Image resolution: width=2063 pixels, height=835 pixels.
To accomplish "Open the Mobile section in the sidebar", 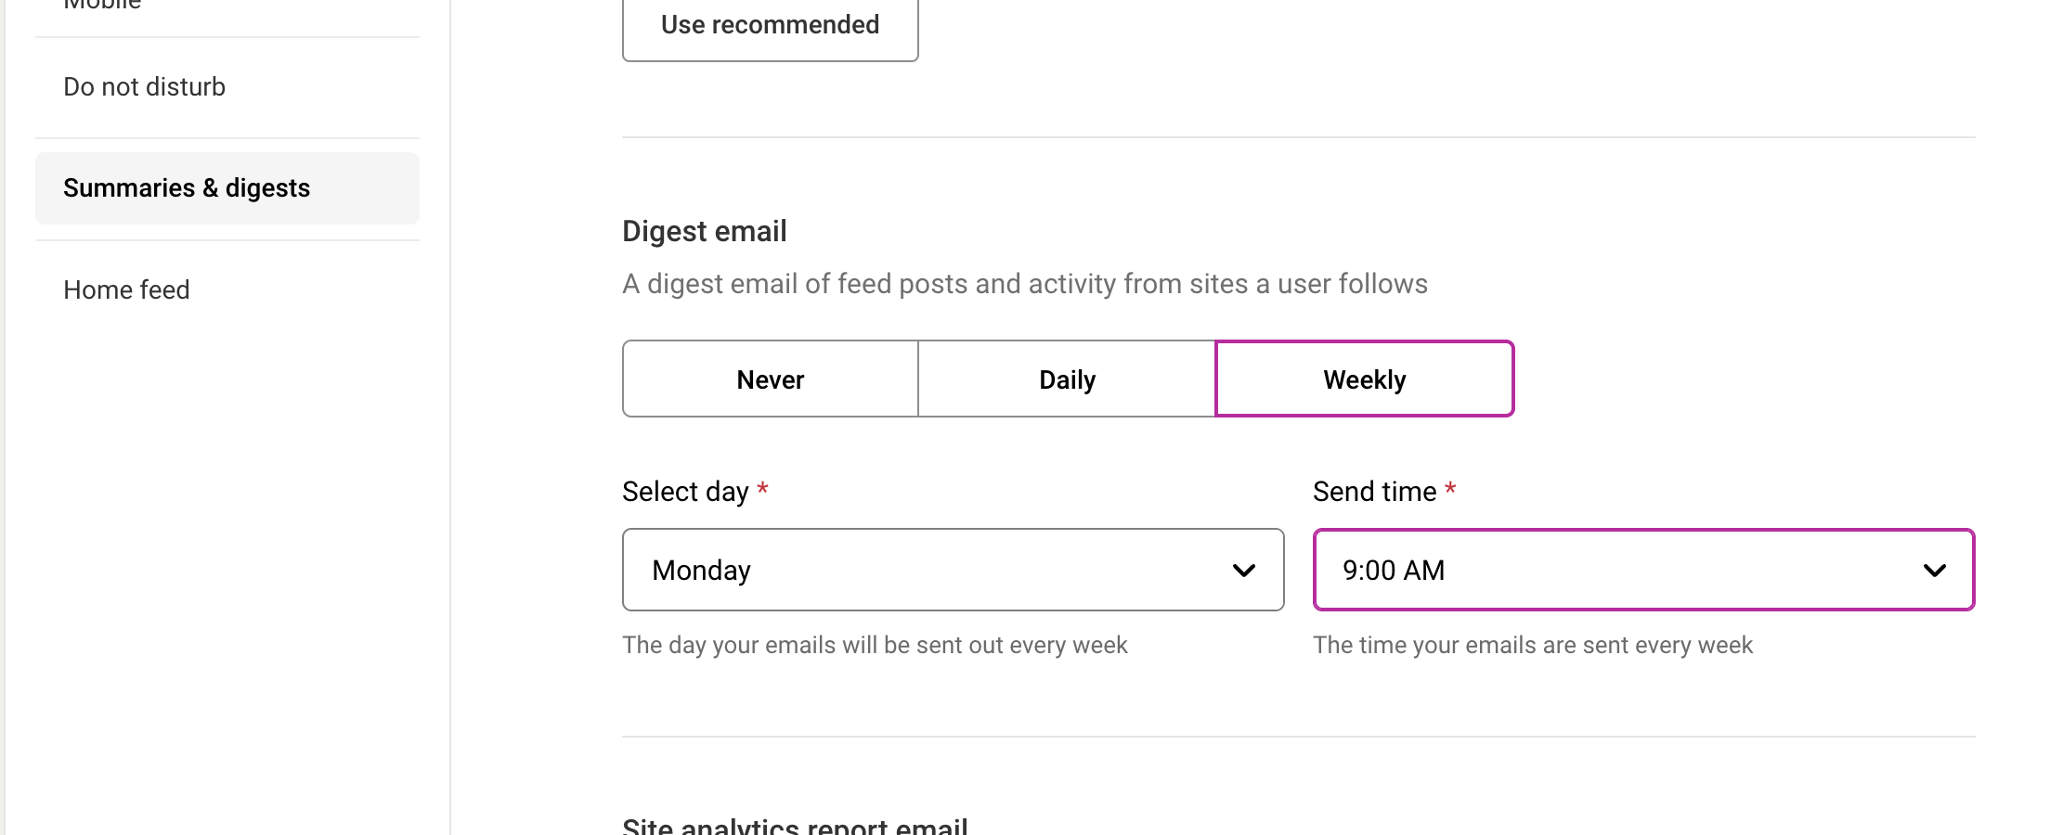I will [102, 6].
